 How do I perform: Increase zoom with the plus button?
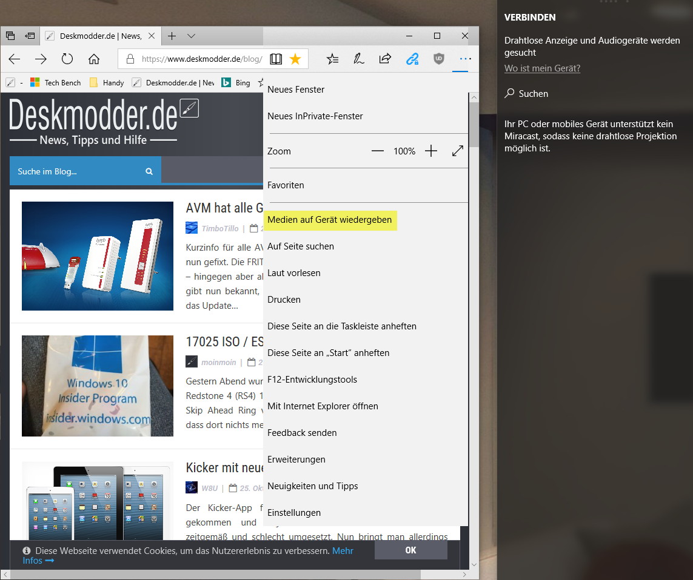pos(431,151)
